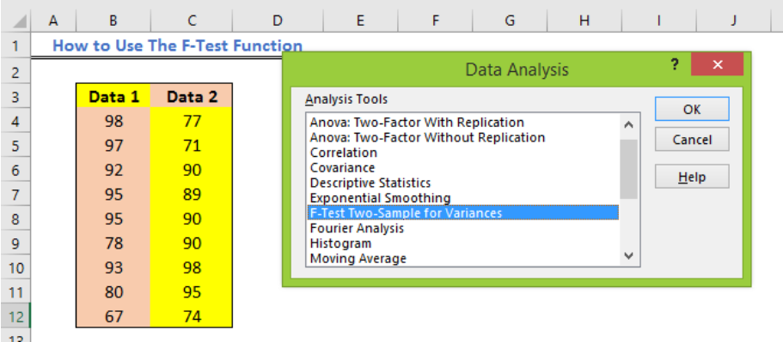This screenshot has width=783, height=342.
Task: Click the Cancel button
Action: pyautogui.click(x=692, y=140)
